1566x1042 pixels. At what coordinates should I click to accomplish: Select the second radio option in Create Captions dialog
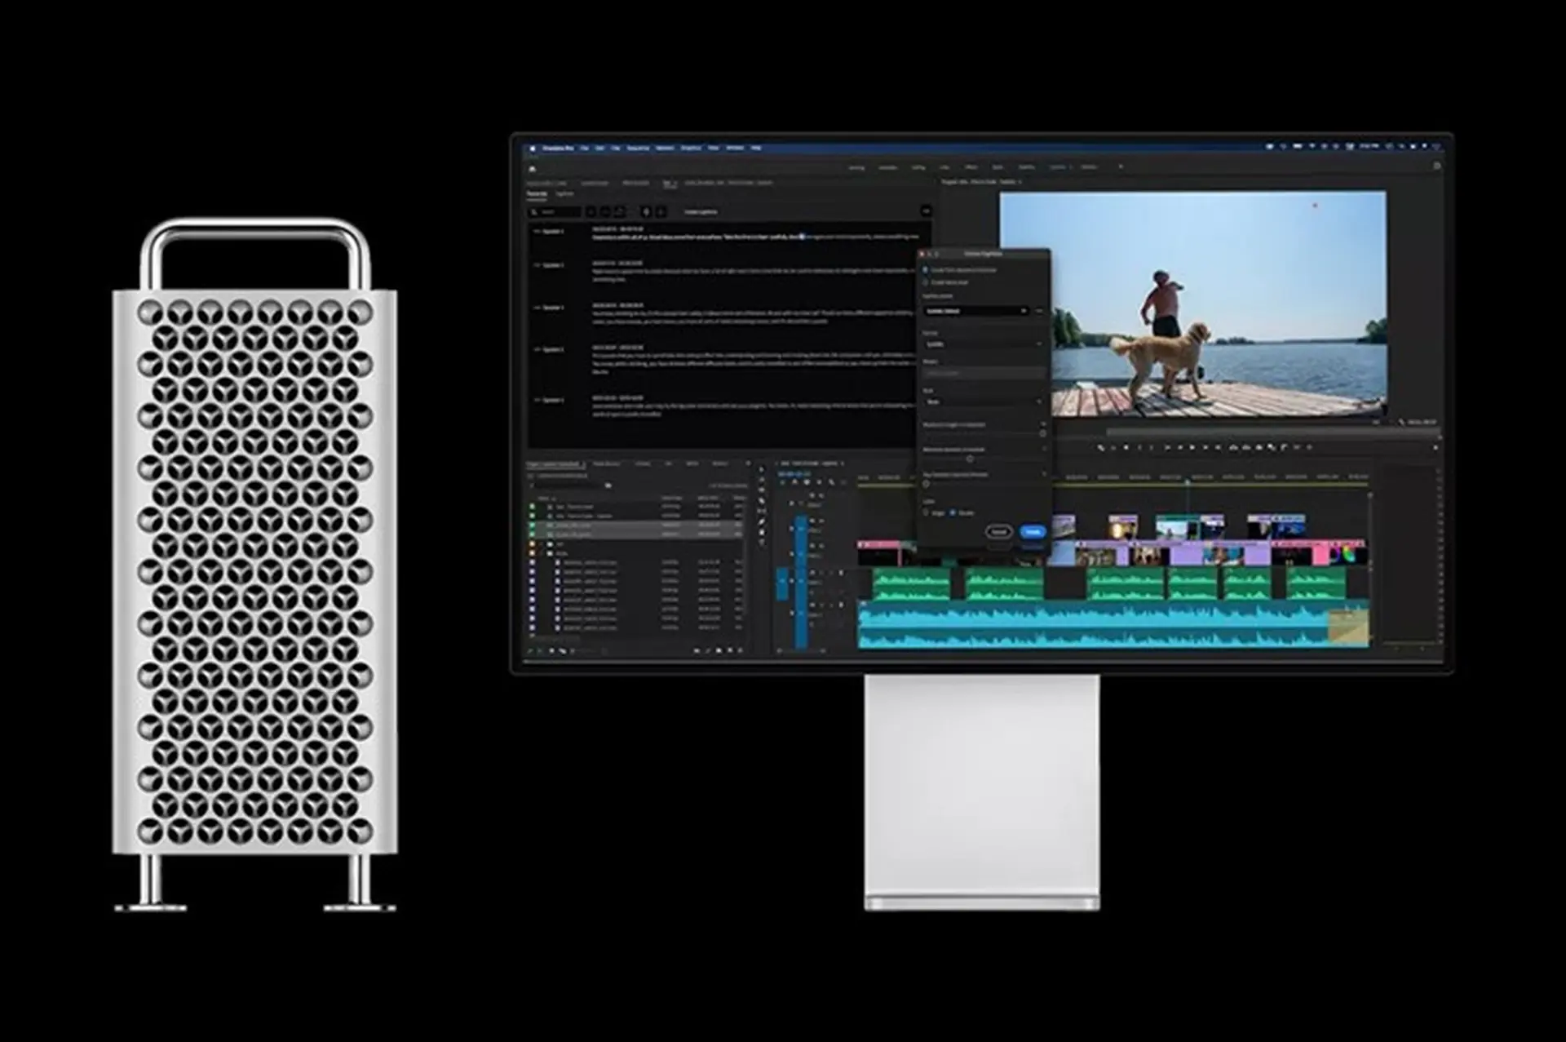pos(925,282)
